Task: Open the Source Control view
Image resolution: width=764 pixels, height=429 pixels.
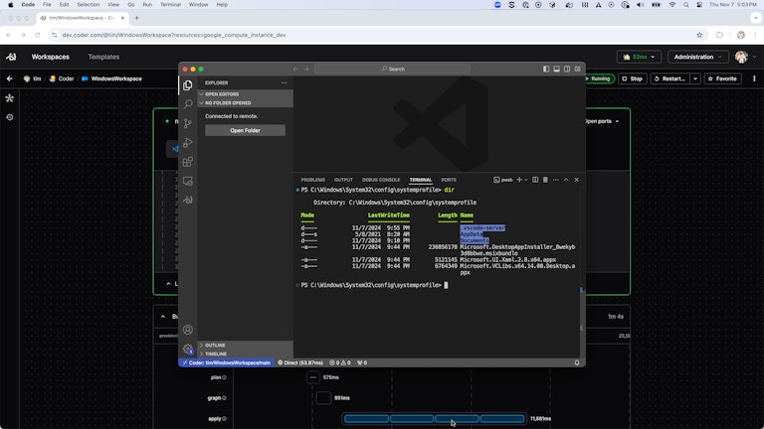Action: (187, 123)
